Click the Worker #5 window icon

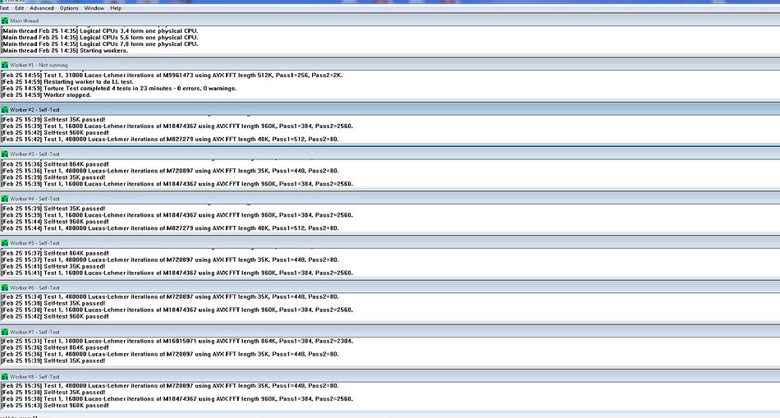coord(5,243)
